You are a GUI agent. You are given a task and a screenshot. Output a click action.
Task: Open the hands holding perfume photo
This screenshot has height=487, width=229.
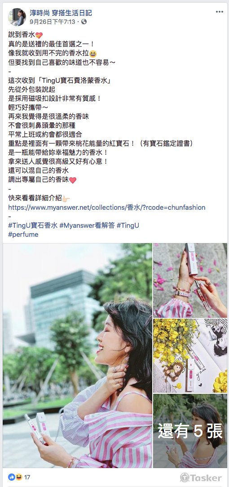click(190, 280)
